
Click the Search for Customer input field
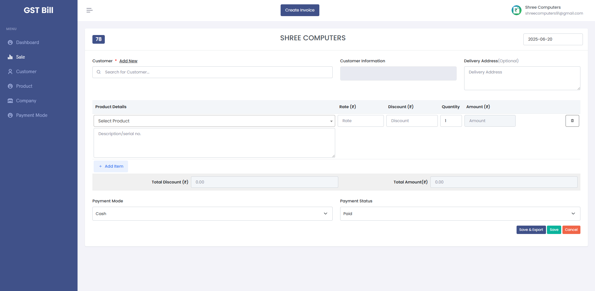click(212, 72)
